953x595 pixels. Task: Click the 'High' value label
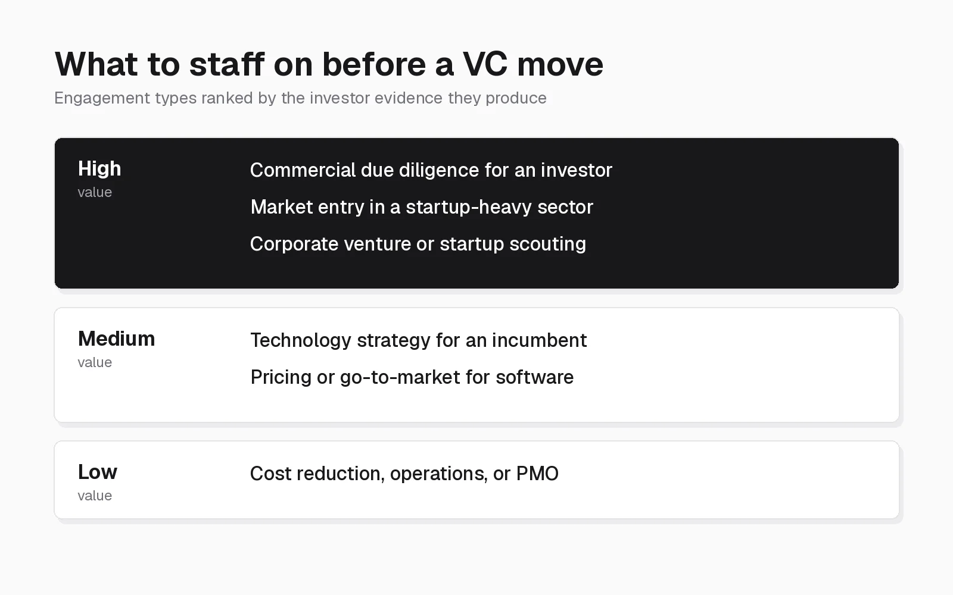point(99,168)
